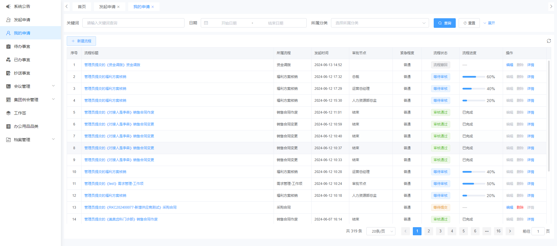Click the calendar icon in date field

tap(206, 23)
